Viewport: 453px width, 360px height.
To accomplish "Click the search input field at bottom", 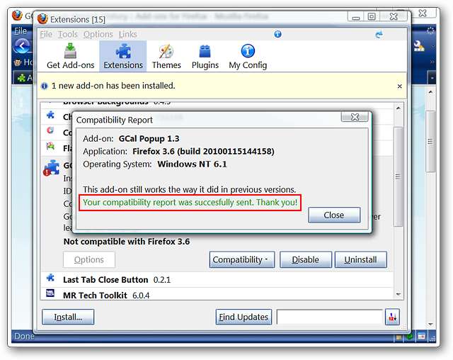I will click(330, 317).
